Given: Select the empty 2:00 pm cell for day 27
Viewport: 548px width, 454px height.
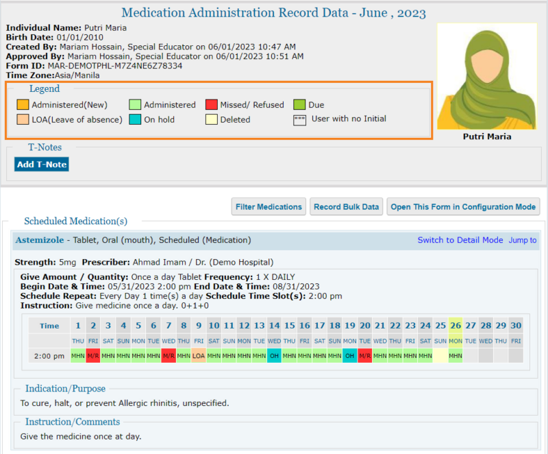Looking at the screenshot, I should [470, 355].
